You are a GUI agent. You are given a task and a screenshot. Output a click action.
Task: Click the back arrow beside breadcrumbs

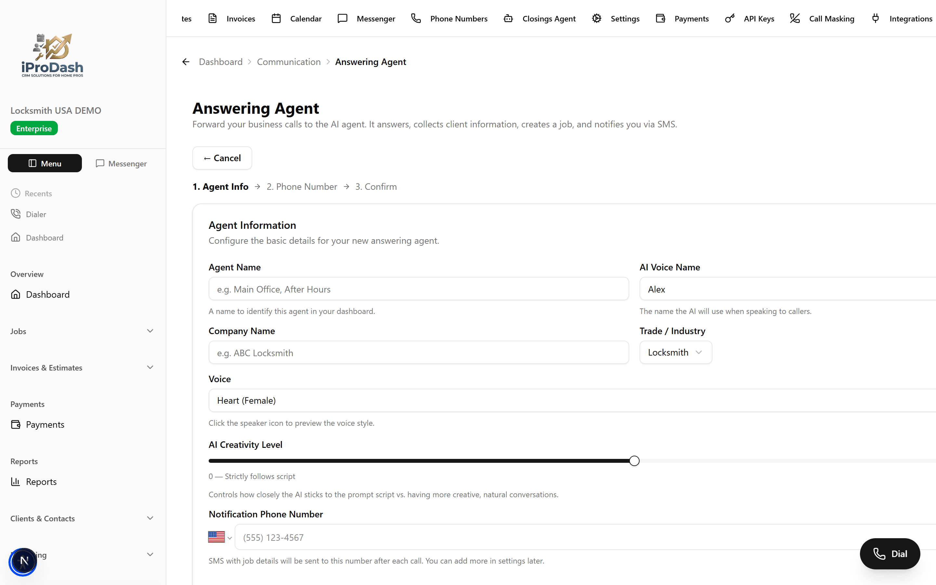coord(186,62)
